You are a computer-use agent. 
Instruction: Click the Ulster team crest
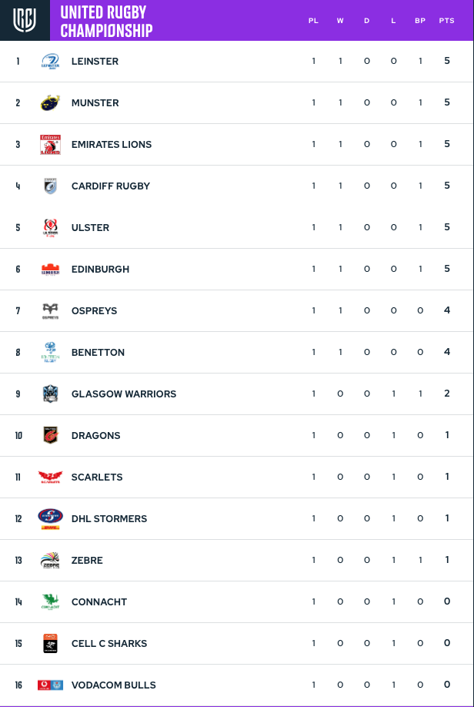[x=51, y=228]
